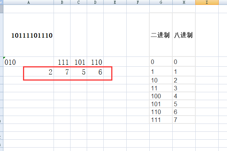Click cell containing 10111101110
Image resolution: width=227 pixels, height=151 pixels.
coord(29,35)
